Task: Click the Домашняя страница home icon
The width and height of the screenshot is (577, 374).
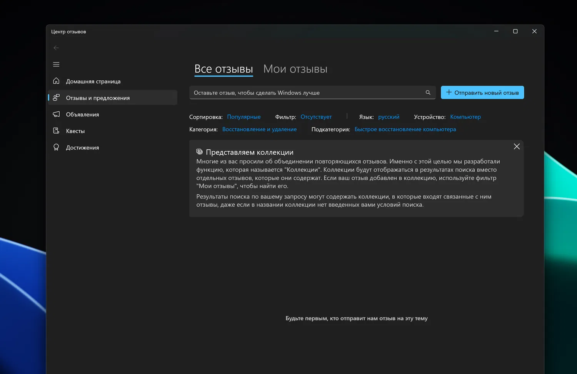Action: 56,81
